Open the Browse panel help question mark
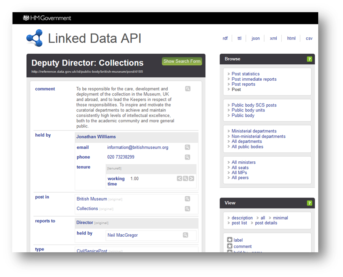 (x=309, y=59)
